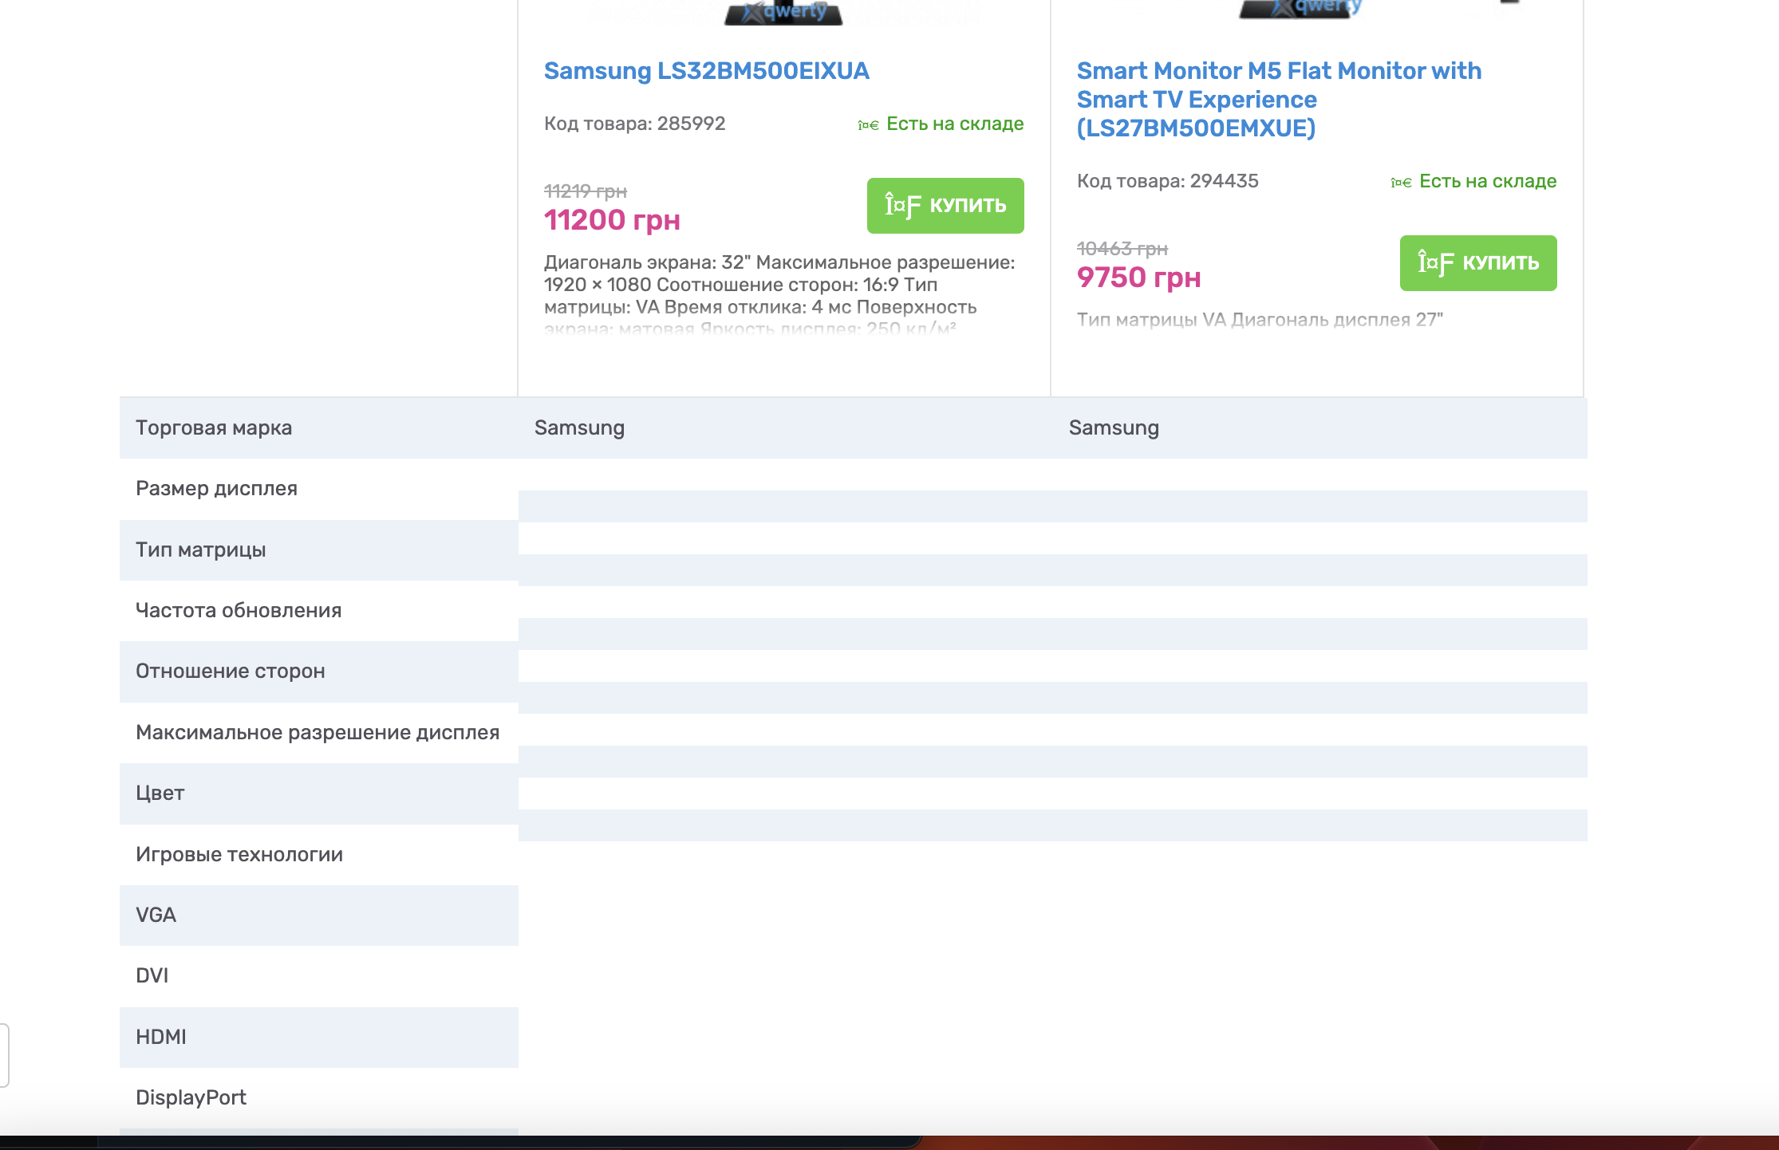This screenshot has width=1779, height=1150.
Task: Open the Samsung LS32BM500EIXUA product page
Action: [x=706, y=71]
